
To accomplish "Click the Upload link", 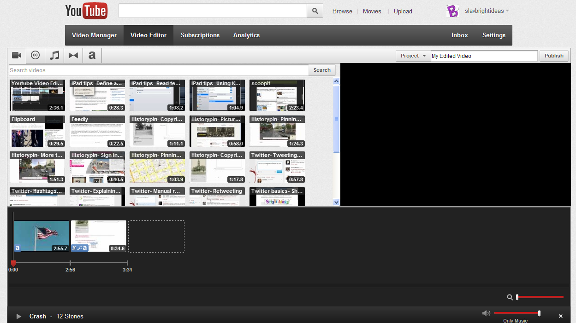I will point(403,11).
